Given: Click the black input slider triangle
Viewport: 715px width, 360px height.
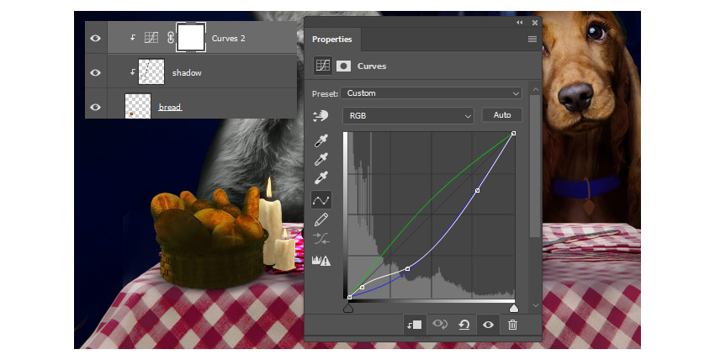Looking at the screenshot, I should click(x=348, y=309).
